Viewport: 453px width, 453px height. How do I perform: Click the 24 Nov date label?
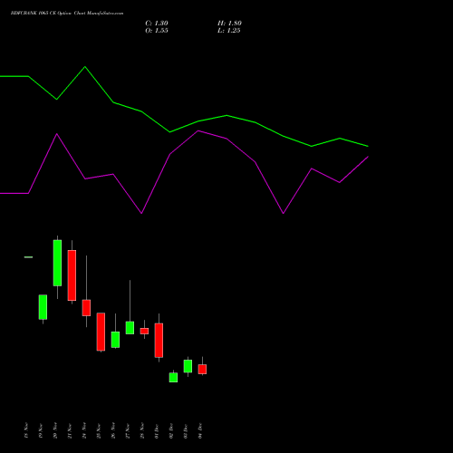click(x=84, y=430)
